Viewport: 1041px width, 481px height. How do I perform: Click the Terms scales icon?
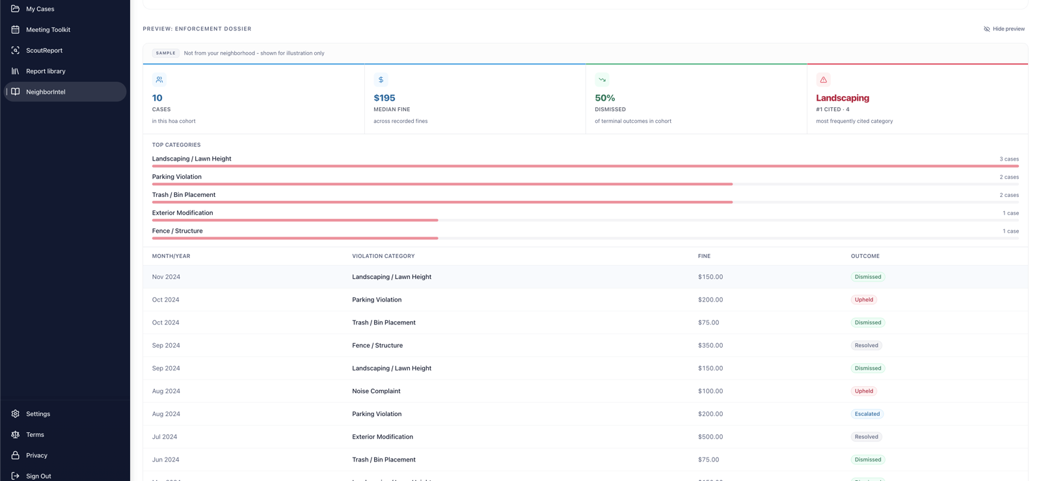(16, 435)
